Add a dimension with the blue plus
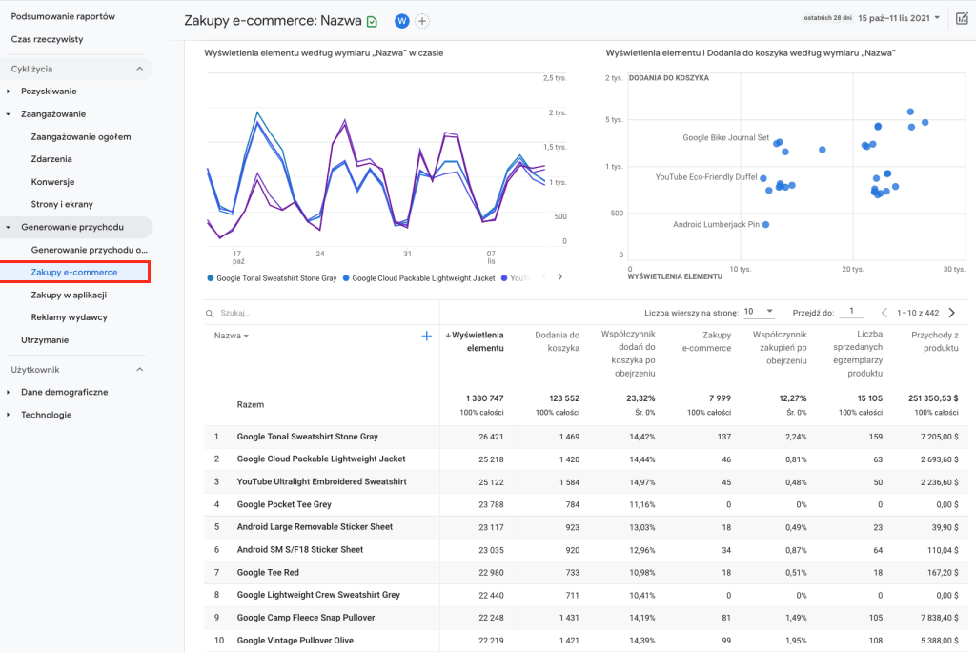 (426, 336)
